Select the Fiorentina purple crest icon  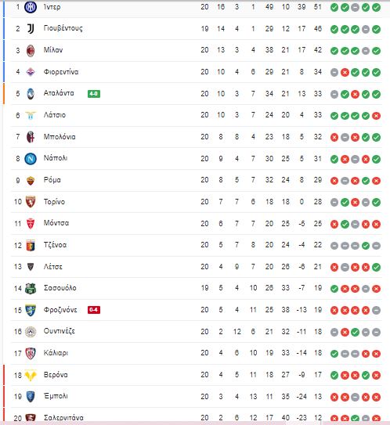point(31,72)
